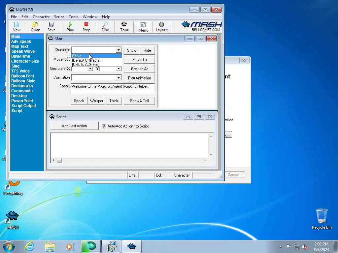Image resolution: width=338 pixels, height=253 pixels.
Task: Open the Help menu
Action: pos(106,17)
